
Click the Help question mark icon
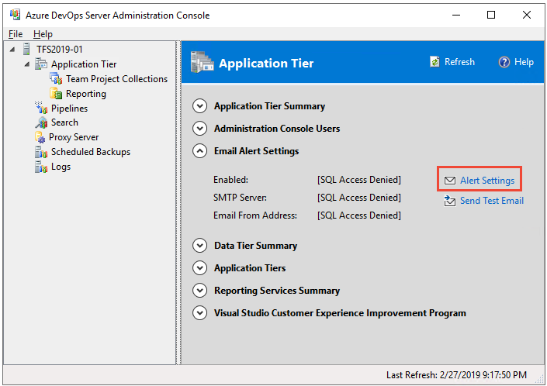(504, 62)
